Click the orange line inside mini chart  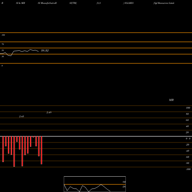click(x=95, y=184)
